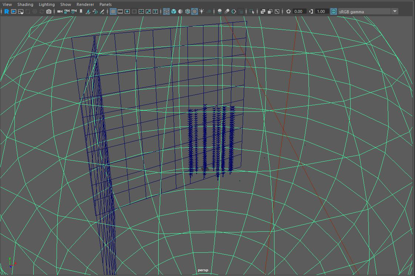Toggle the Resolution Gate display

127,11
